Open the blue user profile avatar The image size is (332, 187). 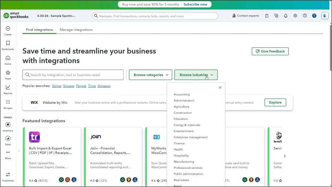(314, 16)
